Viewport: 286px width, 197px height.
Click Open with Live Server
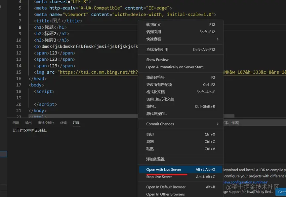[x=181, y=170]
